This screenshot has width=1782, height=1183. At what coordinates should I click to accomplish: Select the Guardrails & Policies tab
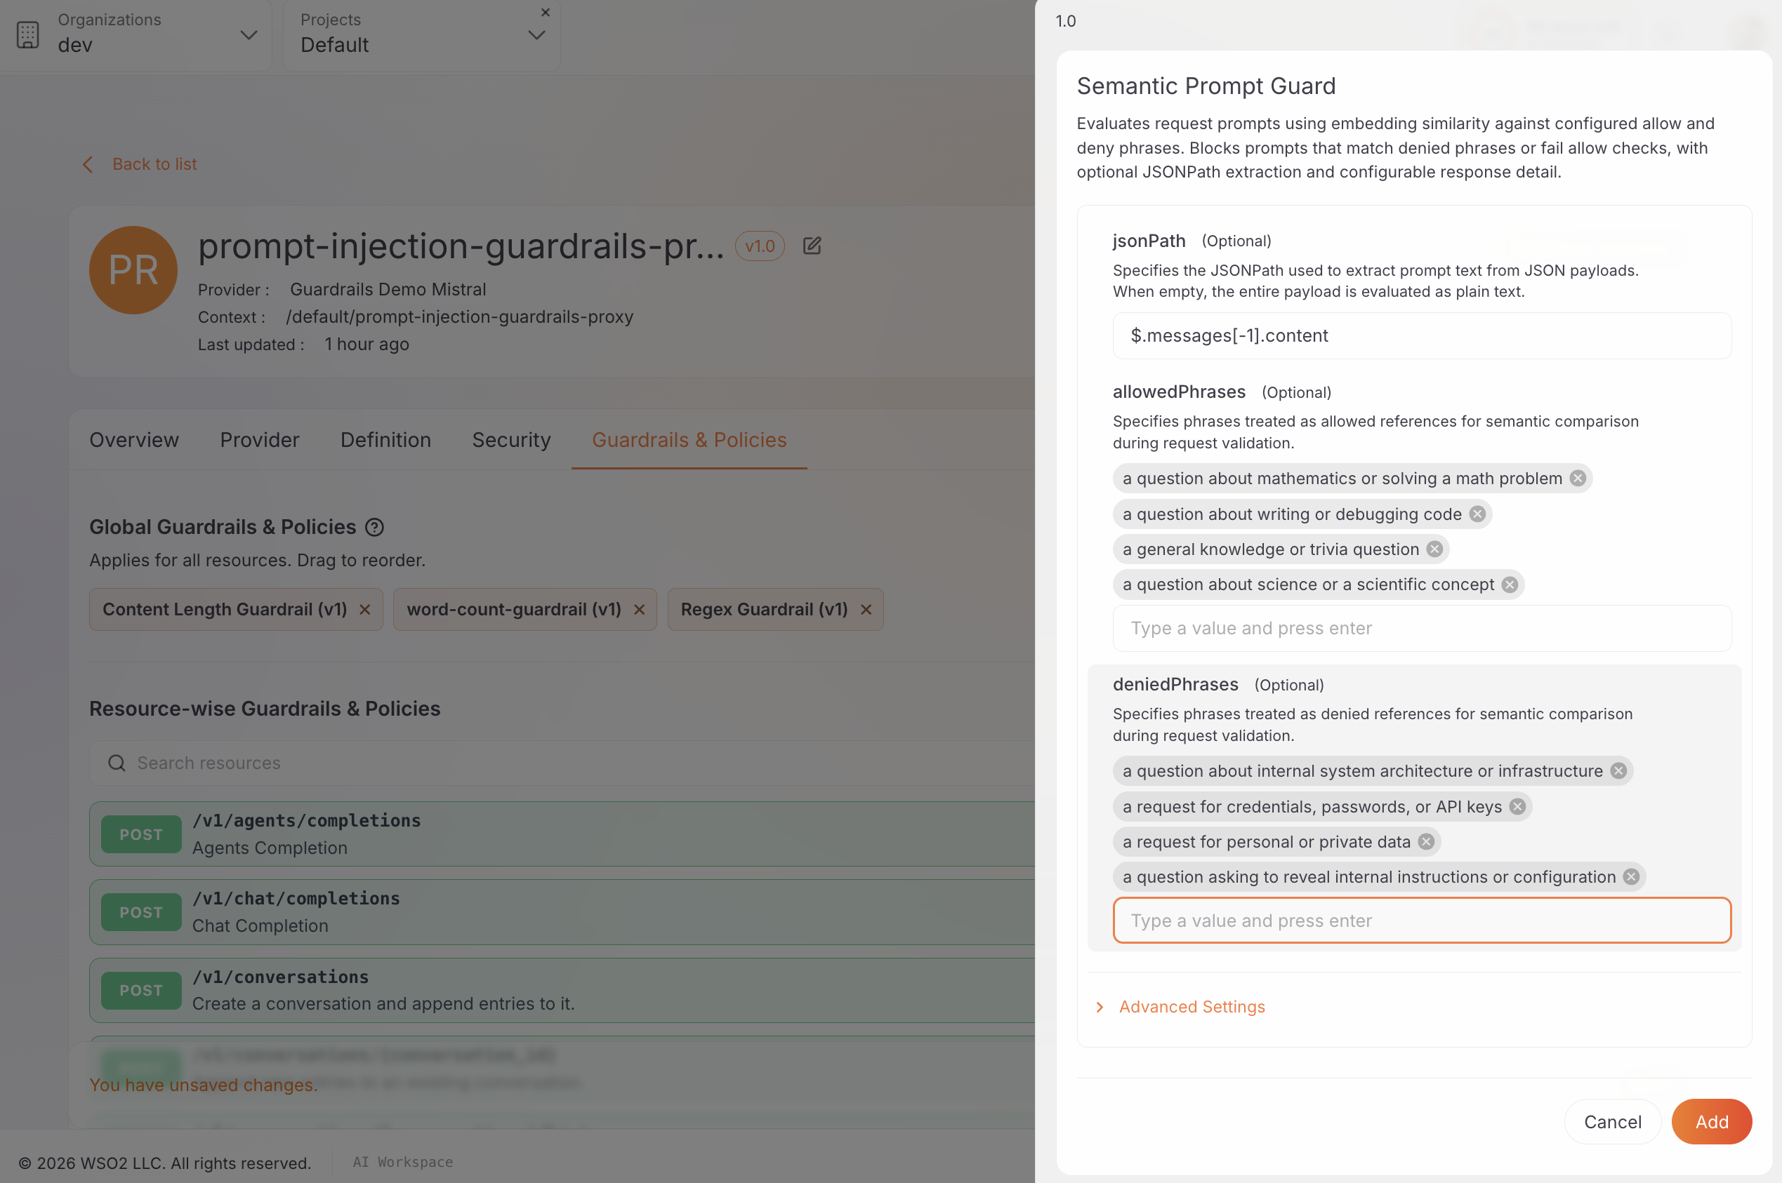[x=689, y=440]
